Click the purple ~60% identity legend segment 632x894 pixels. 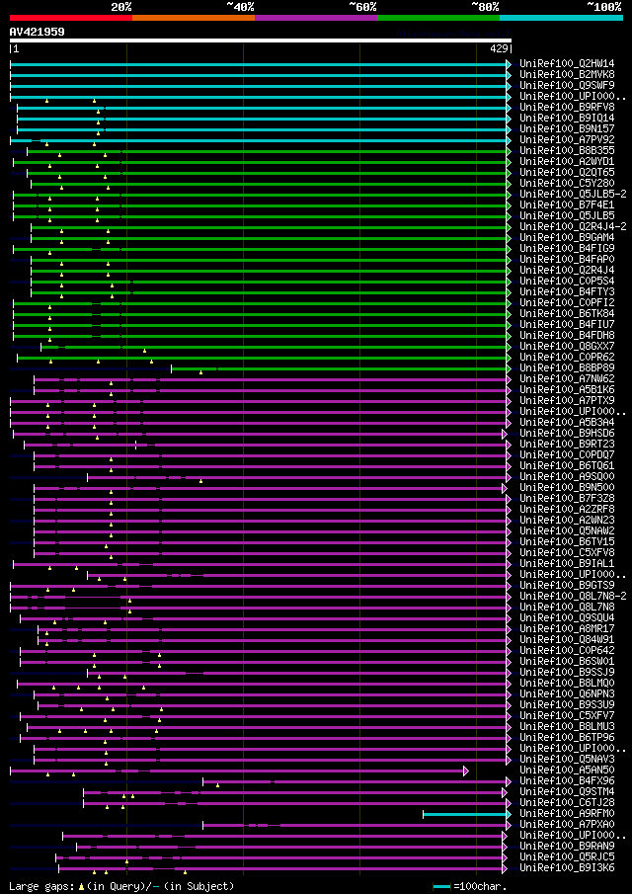(316, 18)
